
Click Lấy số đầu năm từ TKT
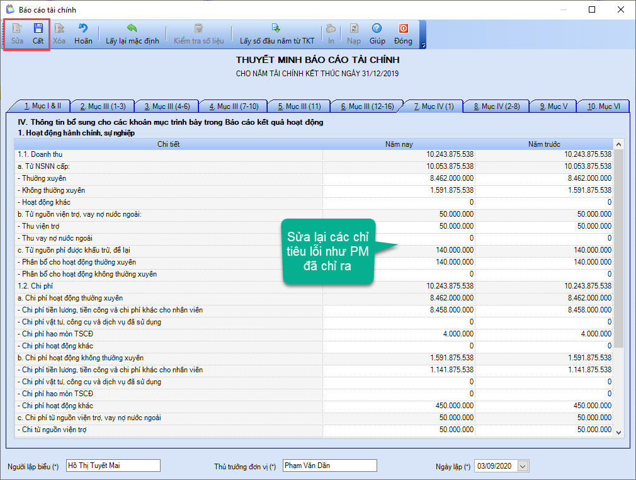276,34
